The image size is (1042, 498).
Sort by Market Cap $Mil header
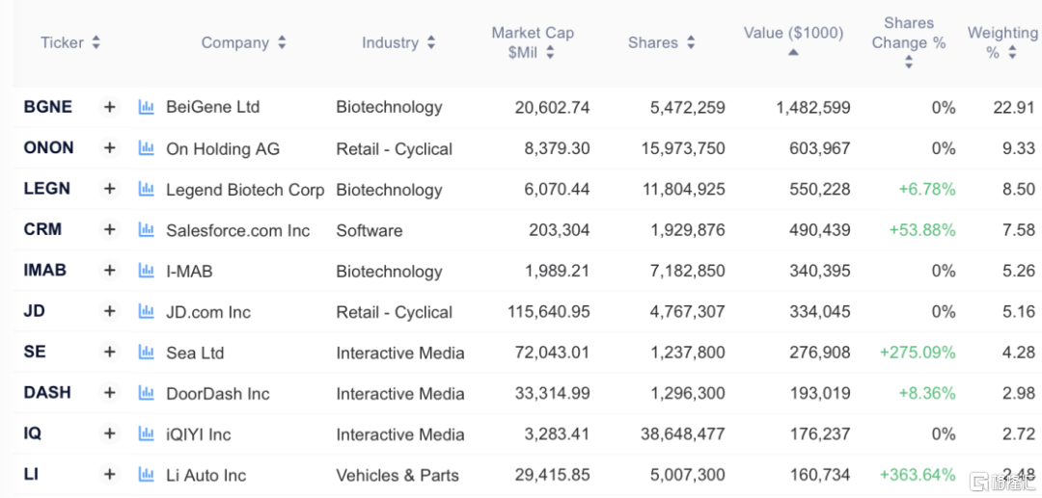tap(533, 43)
